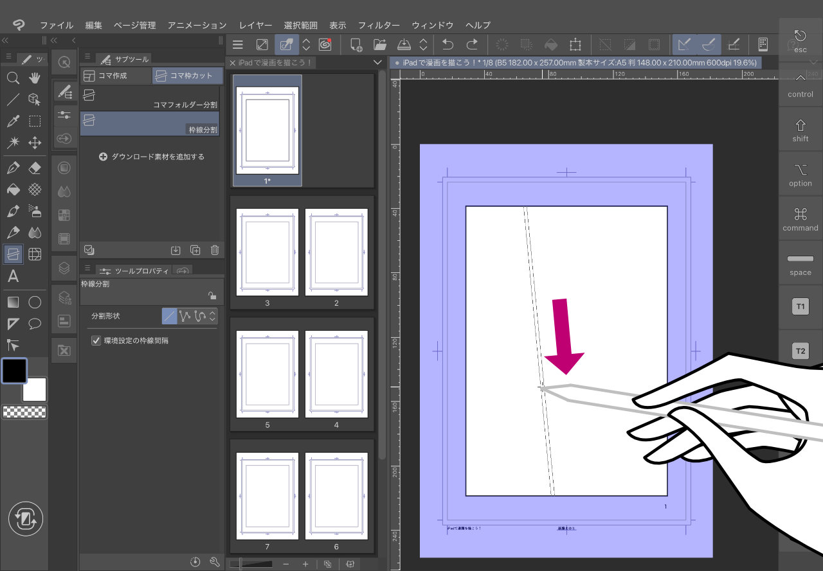Select the Hand move tool
The width and height of the screenshot is (823, 571).
tap(35, 78)
